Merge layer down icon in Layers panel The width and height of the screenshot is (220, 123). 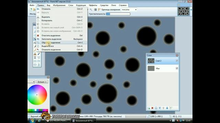pyautogui.click(x=159, y=108)
